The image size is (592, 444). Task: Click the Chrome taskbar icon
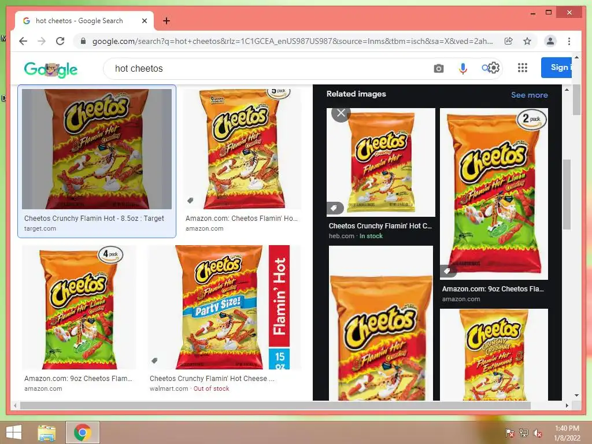(83, 432)
